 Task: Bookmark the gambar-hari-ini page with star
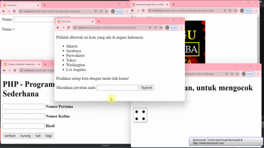[x=236, y=11]
